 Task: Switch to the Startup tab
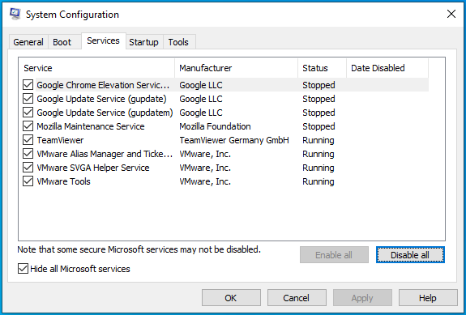point(143,42)
